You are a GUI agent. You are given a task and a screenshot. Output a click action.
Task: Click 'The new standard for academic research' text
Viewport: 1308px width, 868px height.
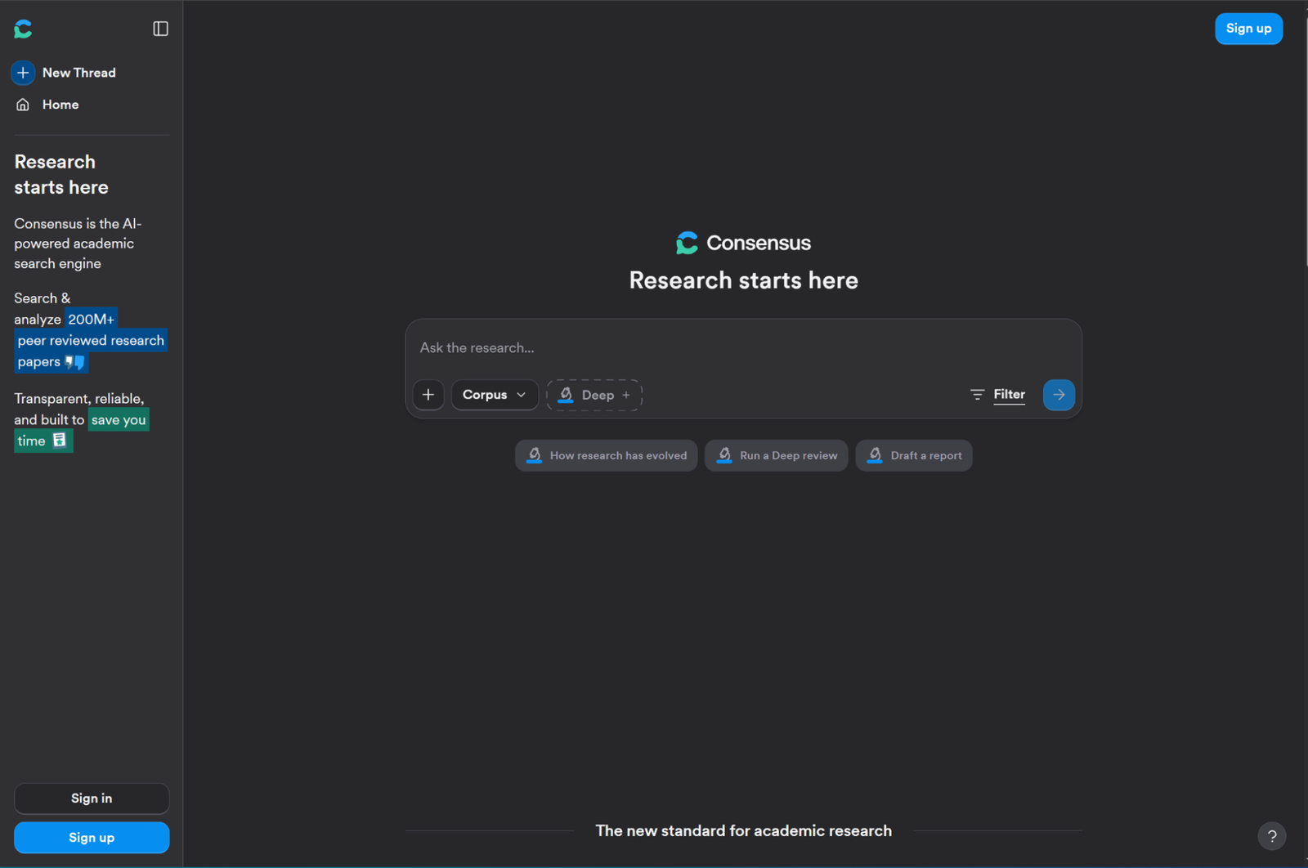(743, 831)
